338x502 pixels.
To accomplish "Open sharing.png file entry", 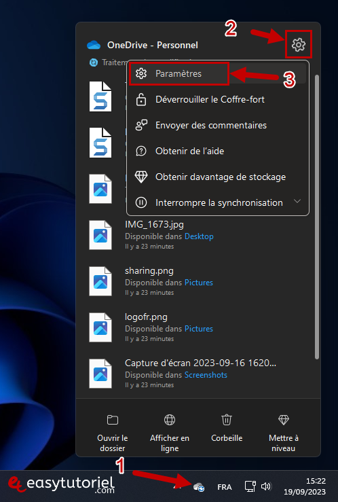I will point(149,271).
